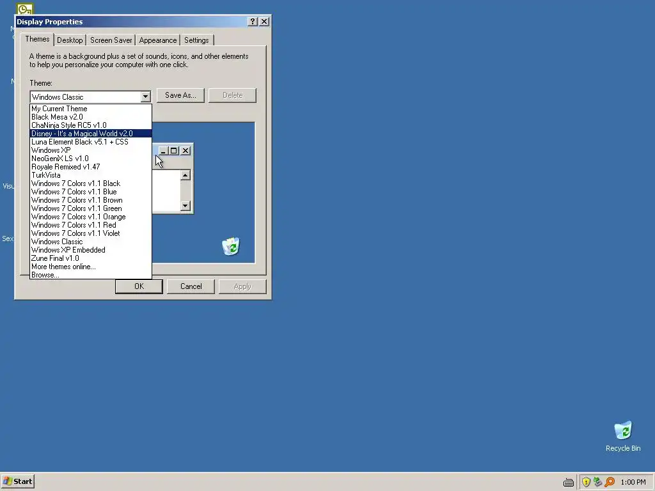The image size is (655, 491).
Task: Click the preview window's maximize button
Action: [x=174, y=151]
